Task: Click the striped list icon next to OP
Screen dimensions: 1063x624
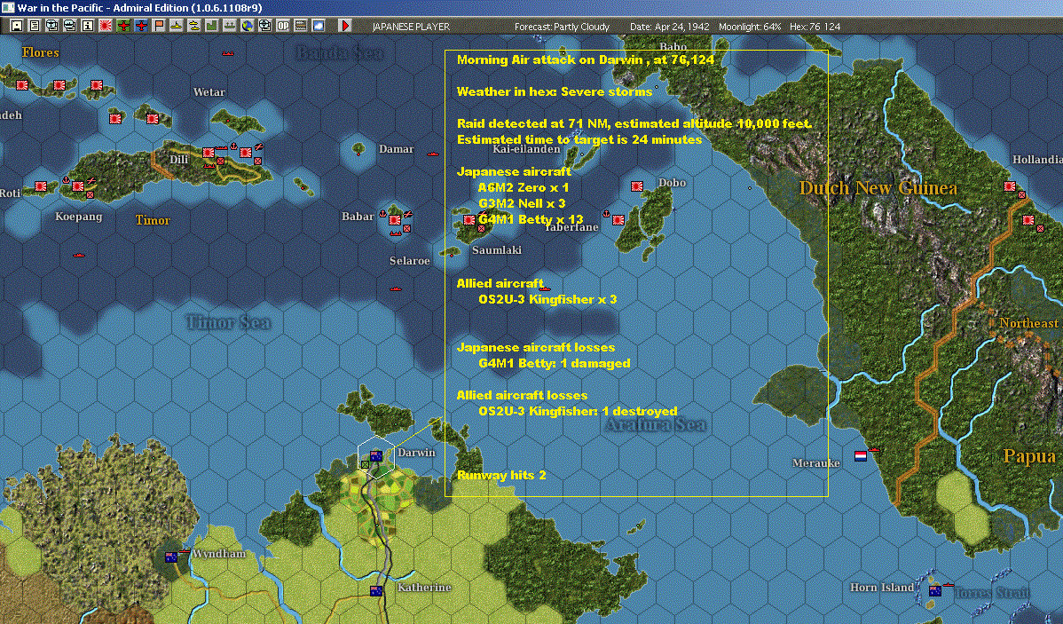Action: (x=300, y=26)
